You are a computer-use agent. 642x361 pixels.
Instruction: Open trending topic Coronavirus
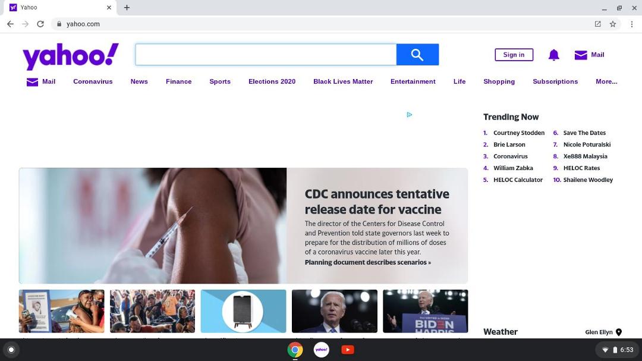pyautogui.click(x=510, y=156)
